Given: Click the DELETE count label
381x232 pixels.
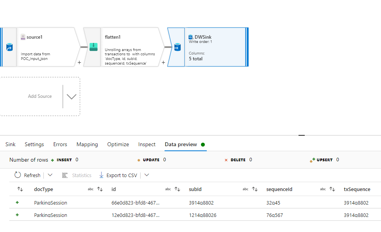Looking at the screenshot, I should [x=238, y=160].
